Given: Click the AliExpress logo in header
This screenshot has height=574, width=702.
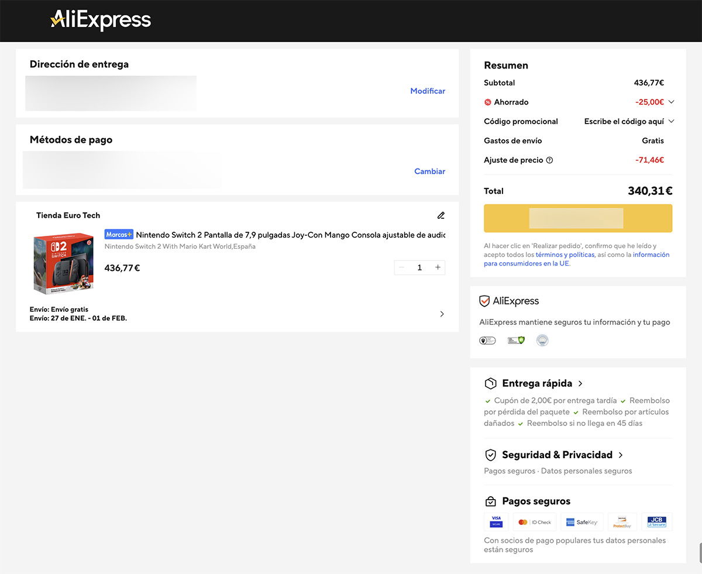Looking at the screenshot, I should [x=101, y=20].
